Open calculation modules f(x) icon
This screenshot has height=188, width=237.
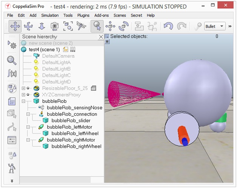click(12, 74)
